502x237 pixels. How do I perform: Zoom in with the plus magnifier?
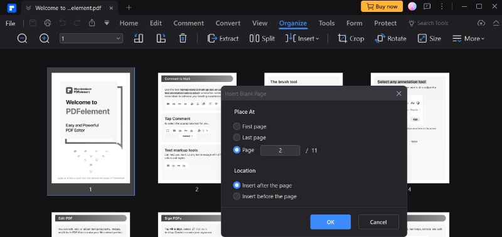44,39
